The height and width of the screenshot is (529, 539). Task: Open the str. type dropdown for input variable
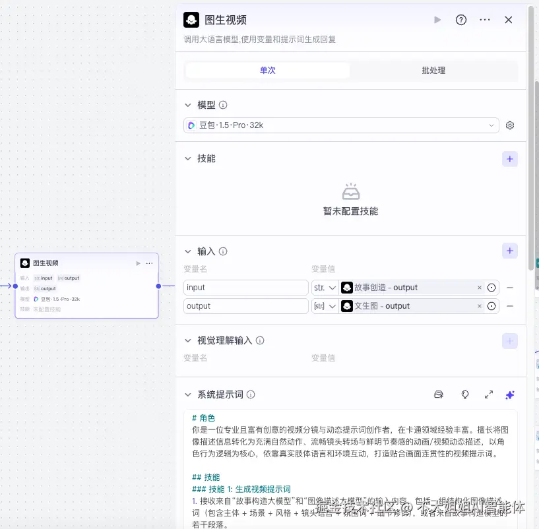point(325,288)
